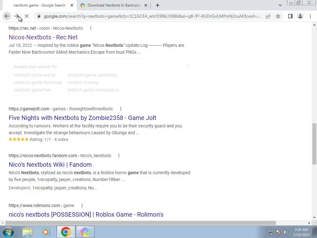317x238 pixels.
Task: Click the Chrome taskbar icon
Action: pyautogui.click(x=66, y=232)
